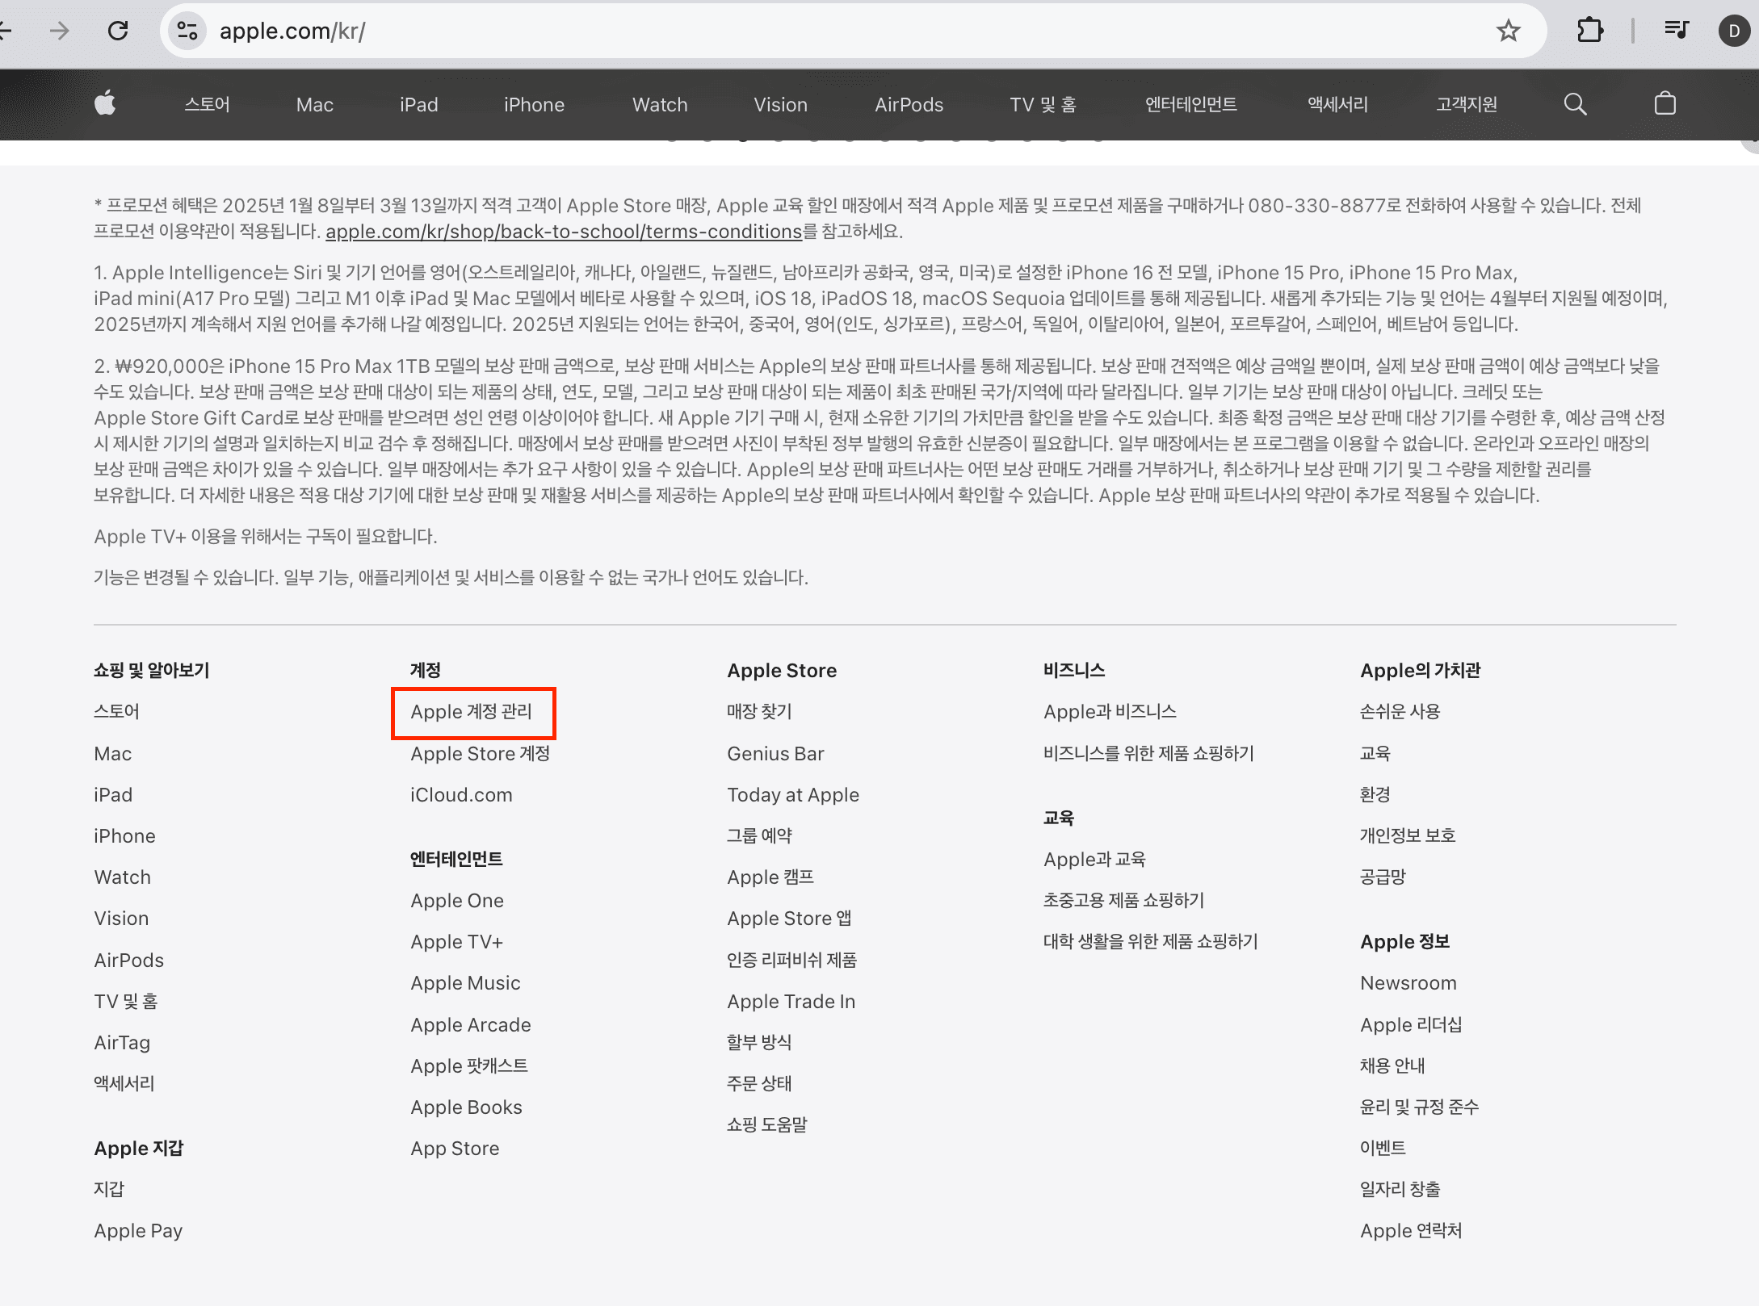Click the Genius Bar footer link
The width and height of the screenshot is (1759, 1306).
coord(775,754)
